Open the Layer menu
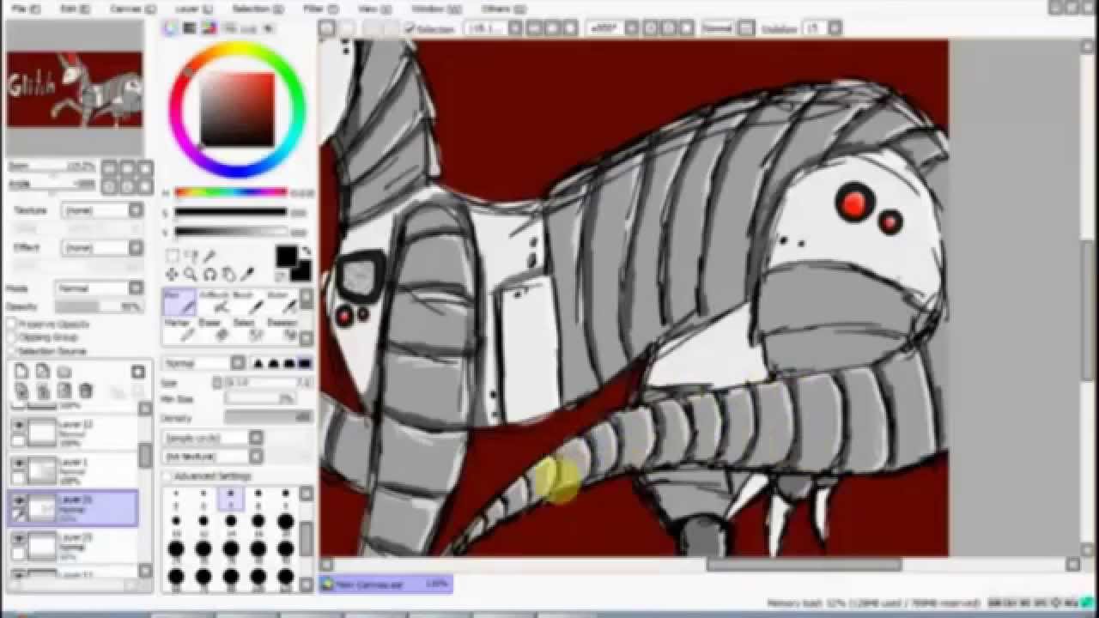 192,9
